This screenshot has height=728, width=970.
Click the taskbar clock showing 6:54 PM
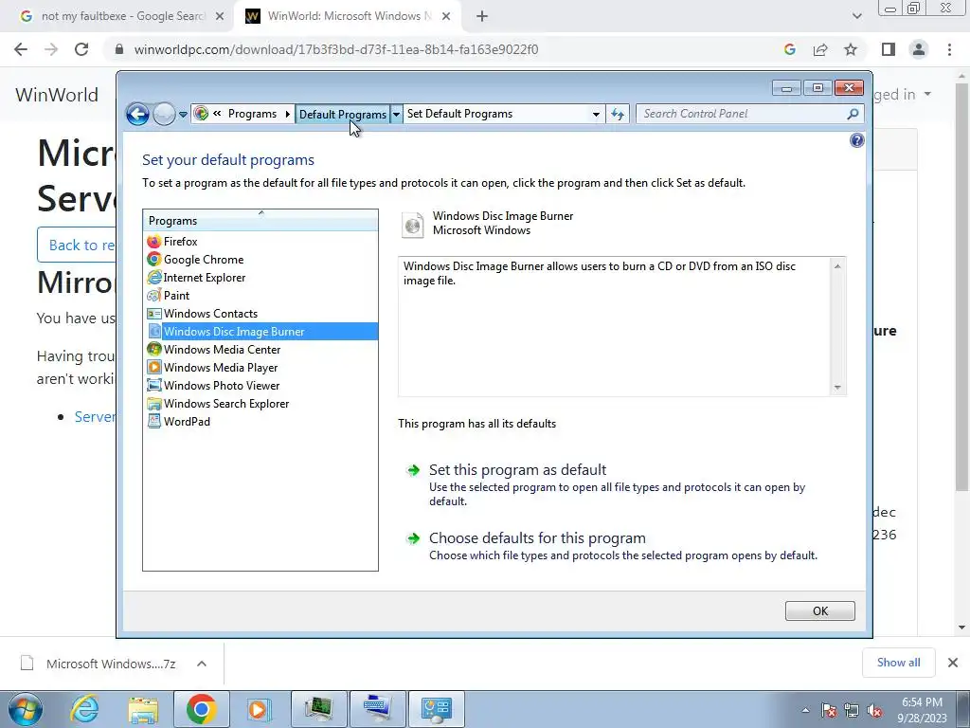923,710
